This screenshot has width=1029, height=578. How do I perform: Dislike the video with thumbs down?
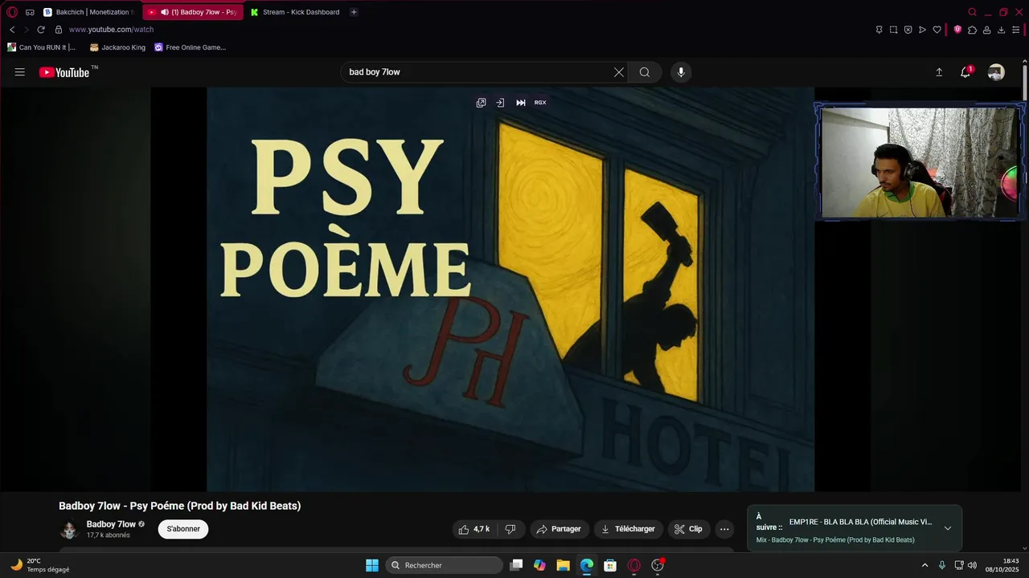click(510, 529)
